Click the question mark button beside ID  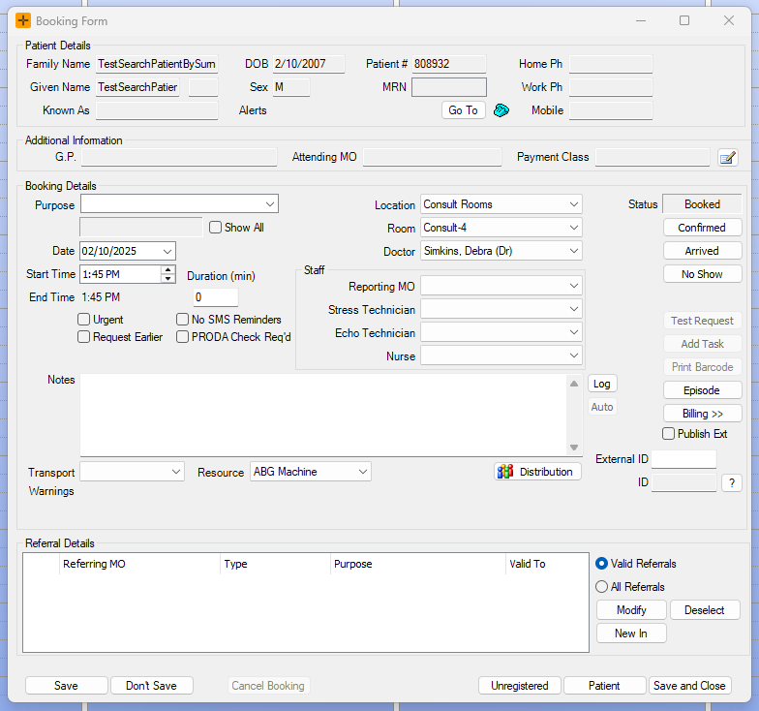pos(731,482)
